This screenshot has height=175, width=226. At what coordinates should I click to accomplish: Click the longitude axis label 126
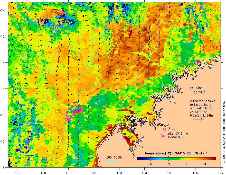(195, 173)
